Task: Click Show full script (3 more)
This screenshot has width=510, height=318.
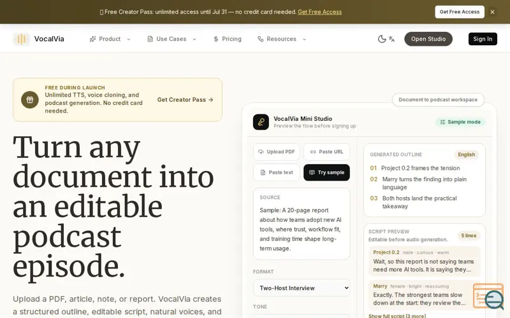Action: [x=397, y=315]
